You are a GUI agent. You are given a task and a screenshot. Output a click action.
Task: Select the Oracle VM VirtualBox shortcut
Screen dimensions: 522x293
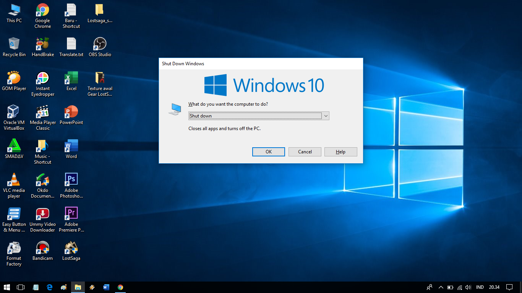(14, 118)
